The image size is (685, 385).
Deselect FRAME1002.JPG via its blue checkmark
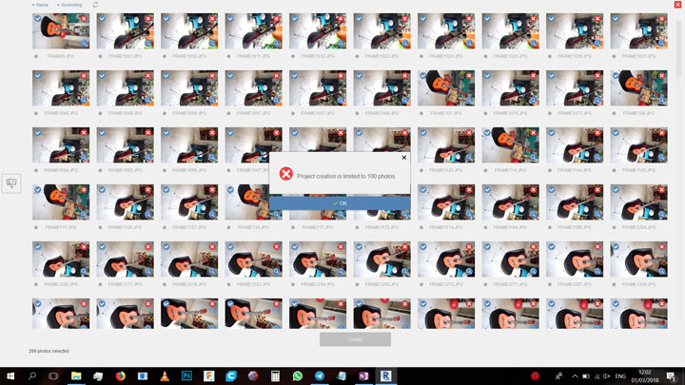tap(166, 19)
